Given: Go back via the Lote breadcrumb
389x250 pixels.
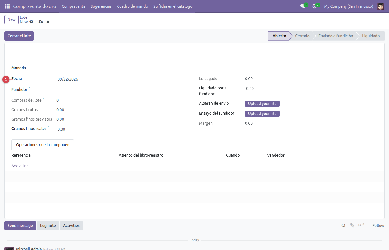Looking at the screenshot, I should point(23,17).
